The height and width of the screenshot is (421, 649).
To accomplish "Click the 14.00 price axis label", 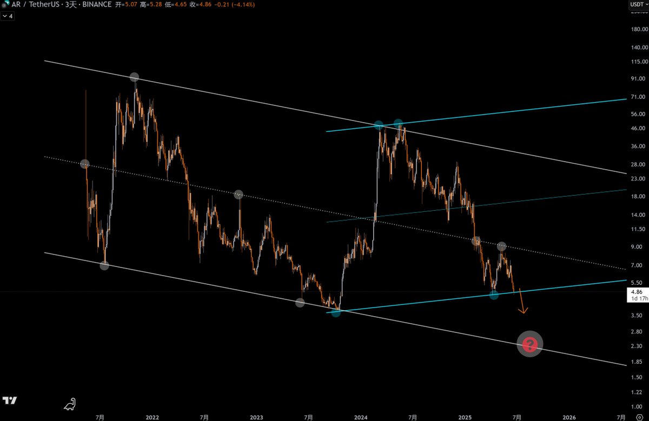I will point(638,215).
